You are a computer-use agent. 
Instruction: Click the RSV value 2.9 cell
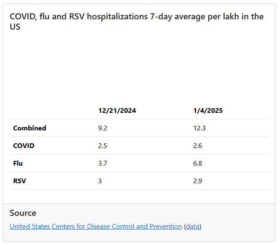click(x=198, y=181)
